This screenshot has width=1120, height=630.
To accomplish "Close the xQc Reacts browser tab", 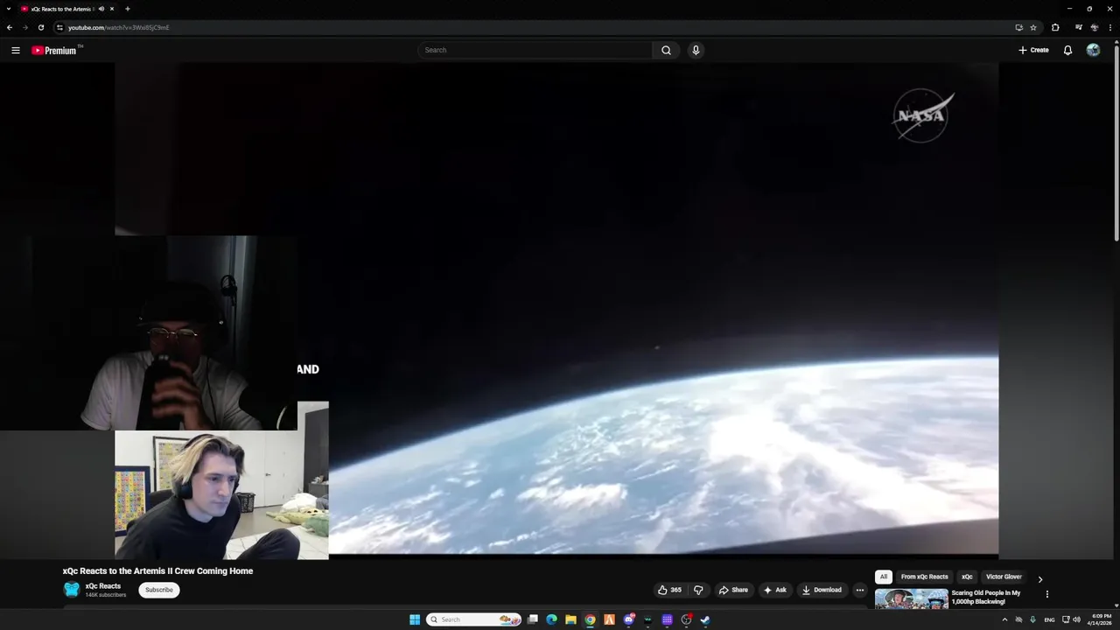I will pyautogui.click(x=112, y=9).
